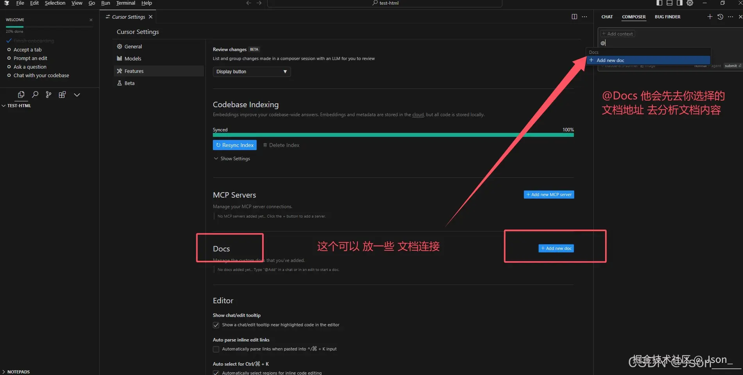This screenshot has height=375, width=743.
Task: Click the Beta flask icon in settings
Action: (120, 83)
